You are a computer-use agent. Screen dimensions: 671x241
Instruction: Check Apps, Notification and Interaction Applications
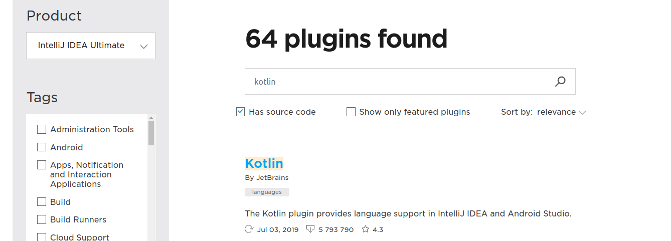(x=42, y=165)
